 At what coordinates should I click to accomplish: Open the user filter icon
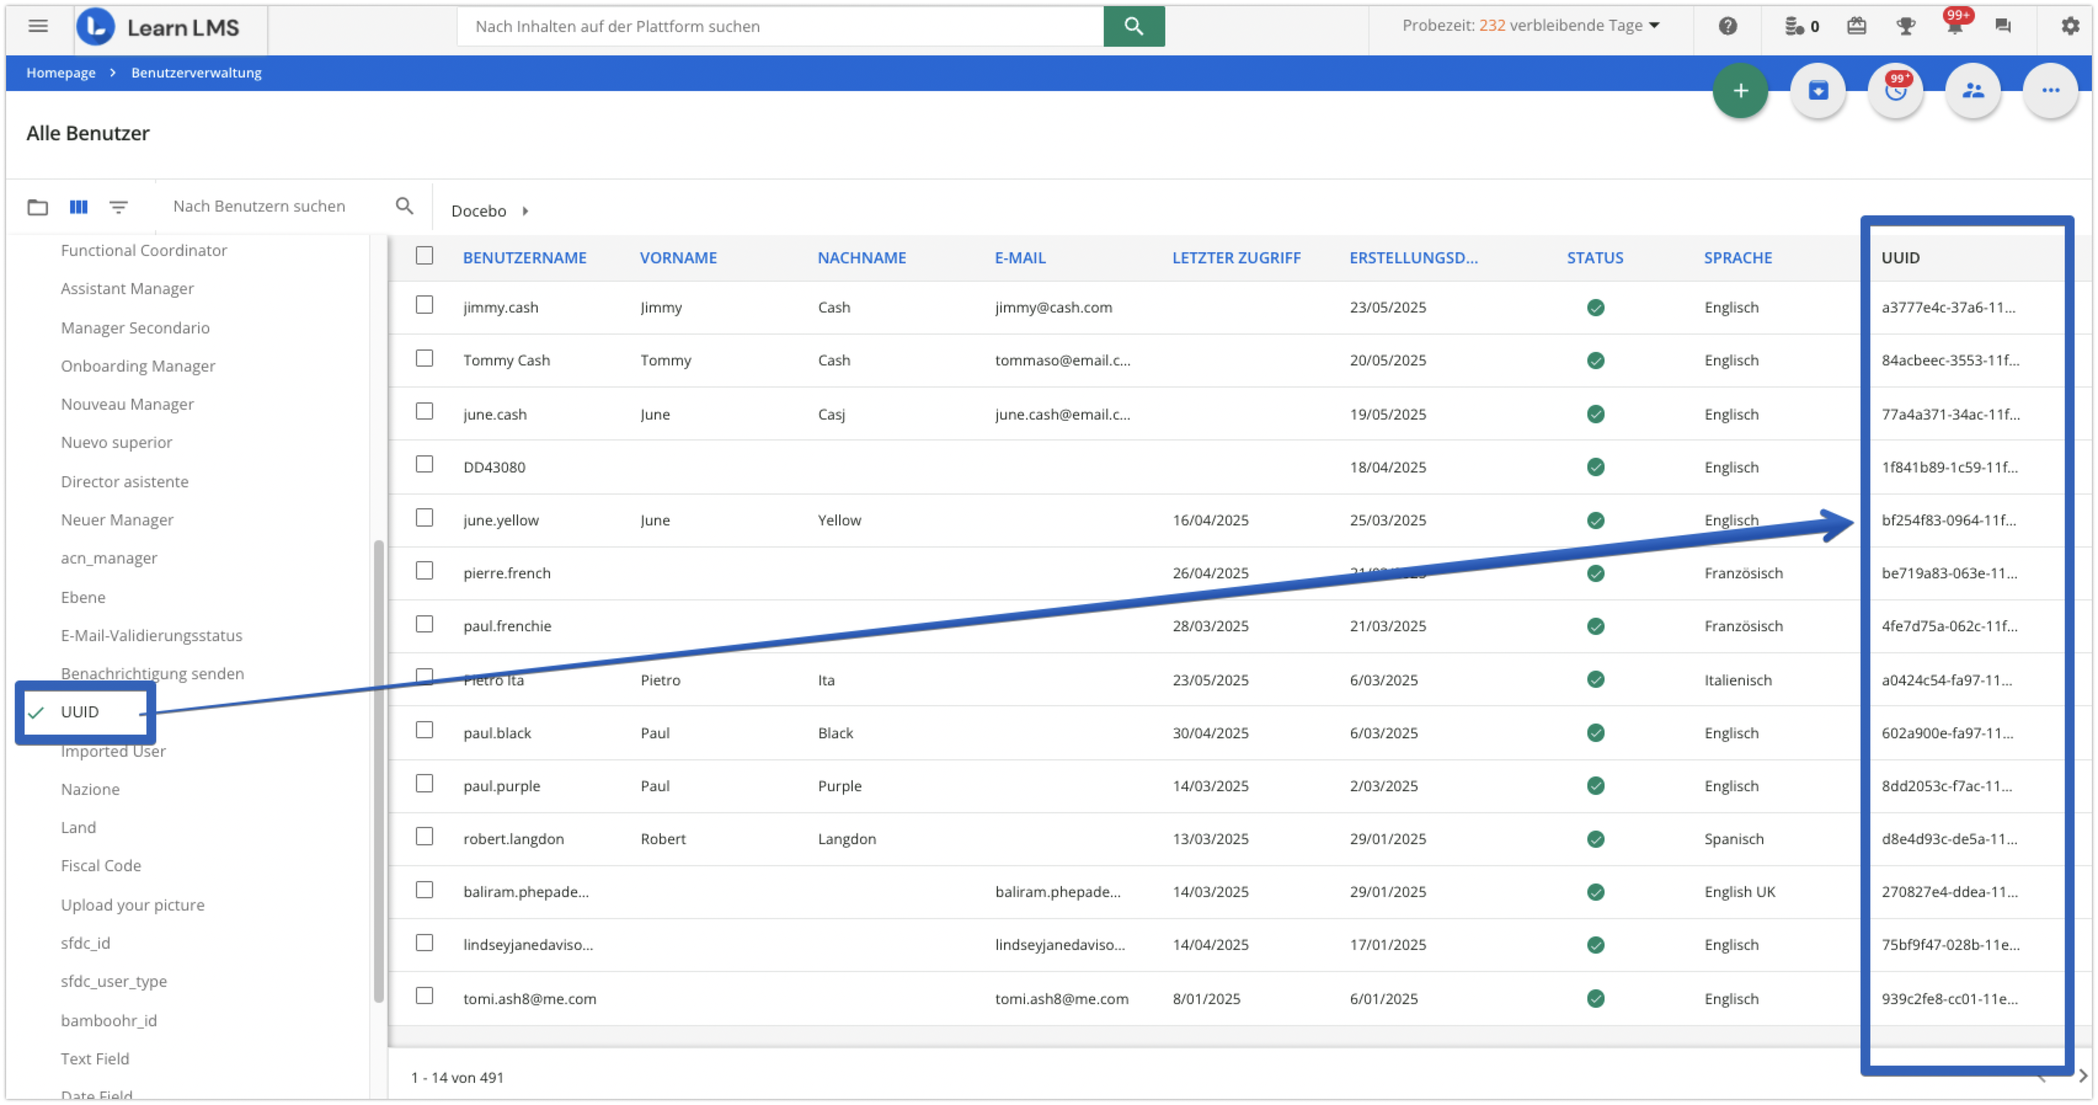pyautogui.click(x=118, y=207)
